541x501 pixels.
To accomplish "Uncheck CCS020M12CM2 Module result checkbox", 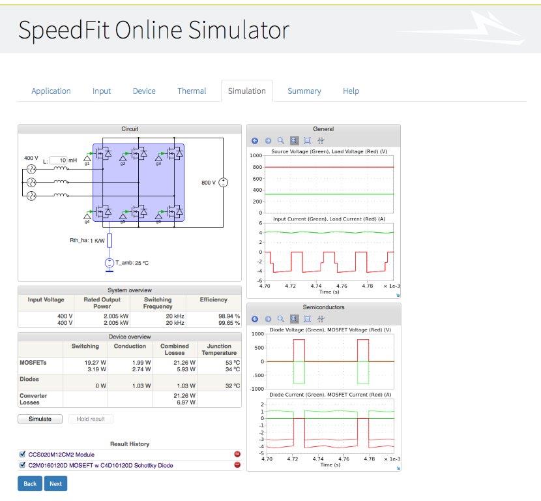I will point(22,454).
